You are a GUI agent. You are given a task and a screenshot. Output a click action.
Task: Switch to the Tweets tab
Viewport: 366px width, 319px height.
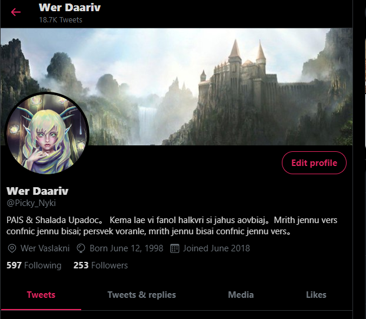pos(41,295)
